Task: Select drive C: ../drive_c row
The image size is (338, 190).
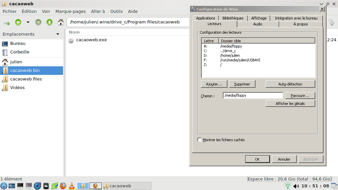Action: tap(258, 51)
